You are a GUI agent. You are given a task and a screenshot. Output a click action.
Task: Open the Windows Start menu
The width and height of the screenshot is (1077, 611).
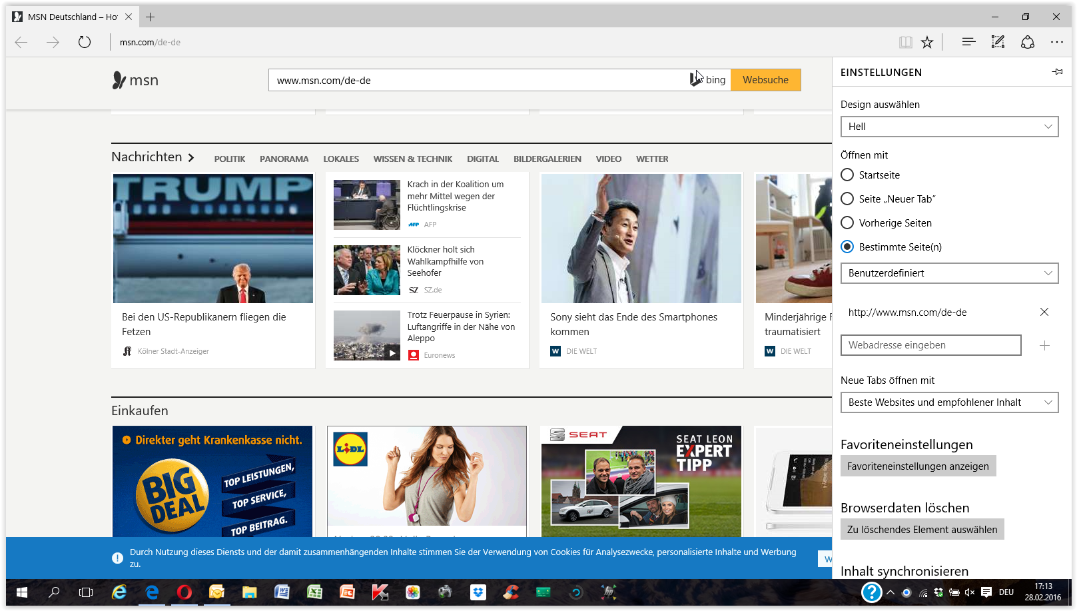(x=22, y=592)
